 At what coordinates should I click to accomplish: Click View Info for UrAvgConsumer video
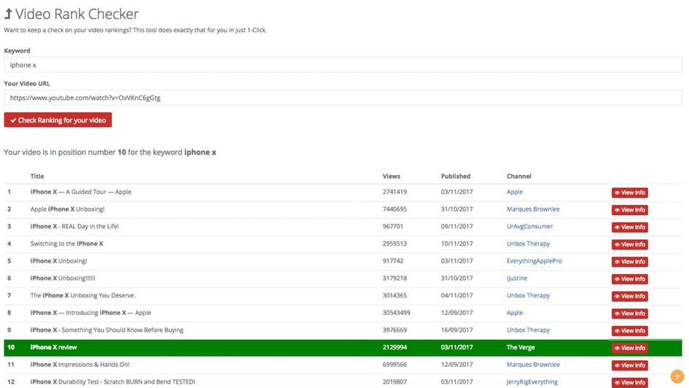pos(629,227)
